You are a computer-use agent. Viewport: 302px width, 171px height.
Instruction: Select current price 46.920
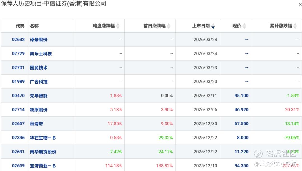(x=242, y=109)
